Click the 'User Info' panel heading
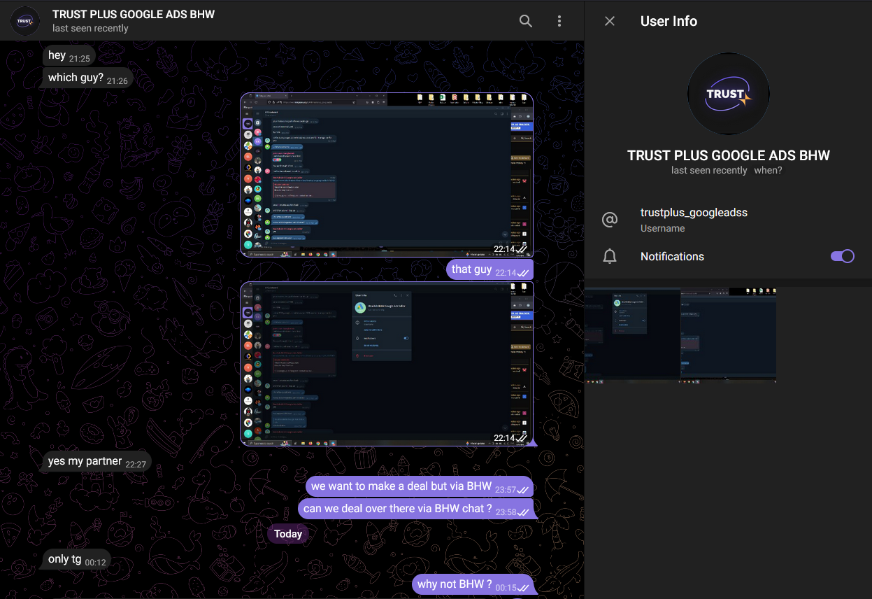Screen dimensions: 872x599 click(669, 21)
